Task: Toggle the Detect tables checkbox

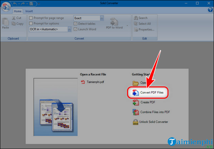Action: click(75, 24)
